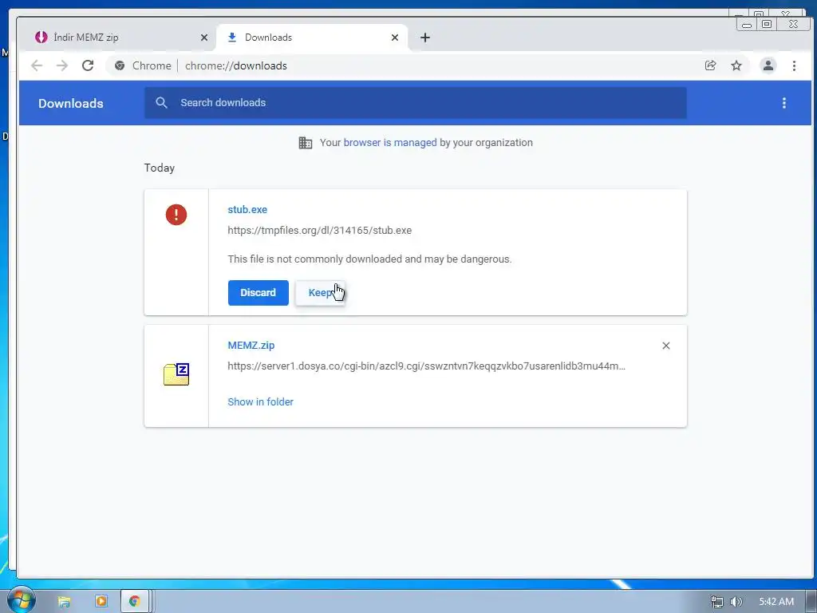
Task: Open the media player from the taskbar
Action: [x=101, y=602]
